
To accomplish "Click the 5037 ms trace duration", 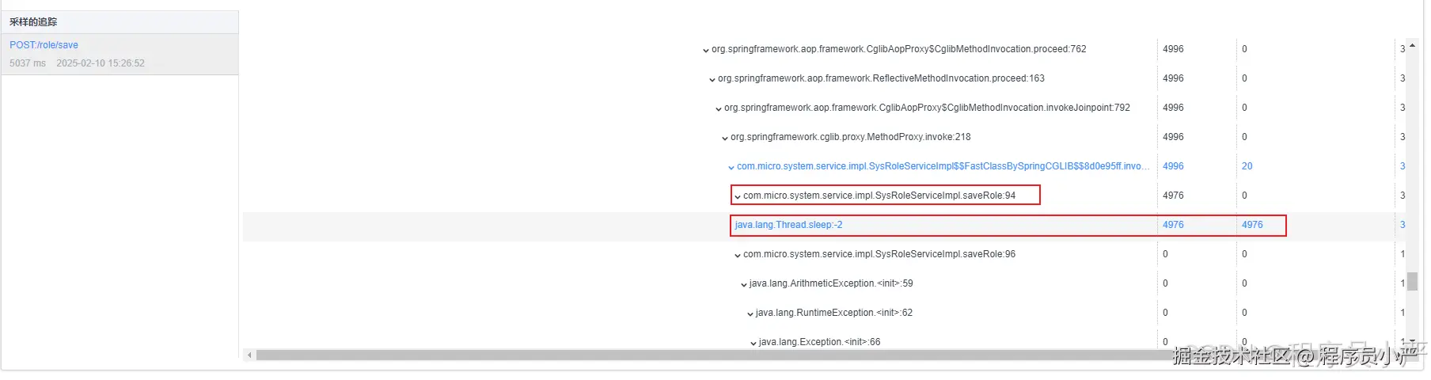I will (28, 63).
